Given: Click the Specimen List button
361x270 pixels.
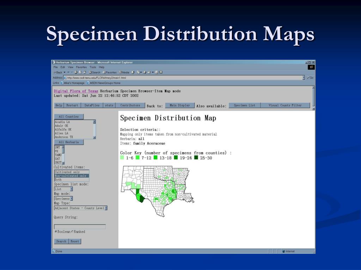Looking at the screenshot, I should click(245, 105).
